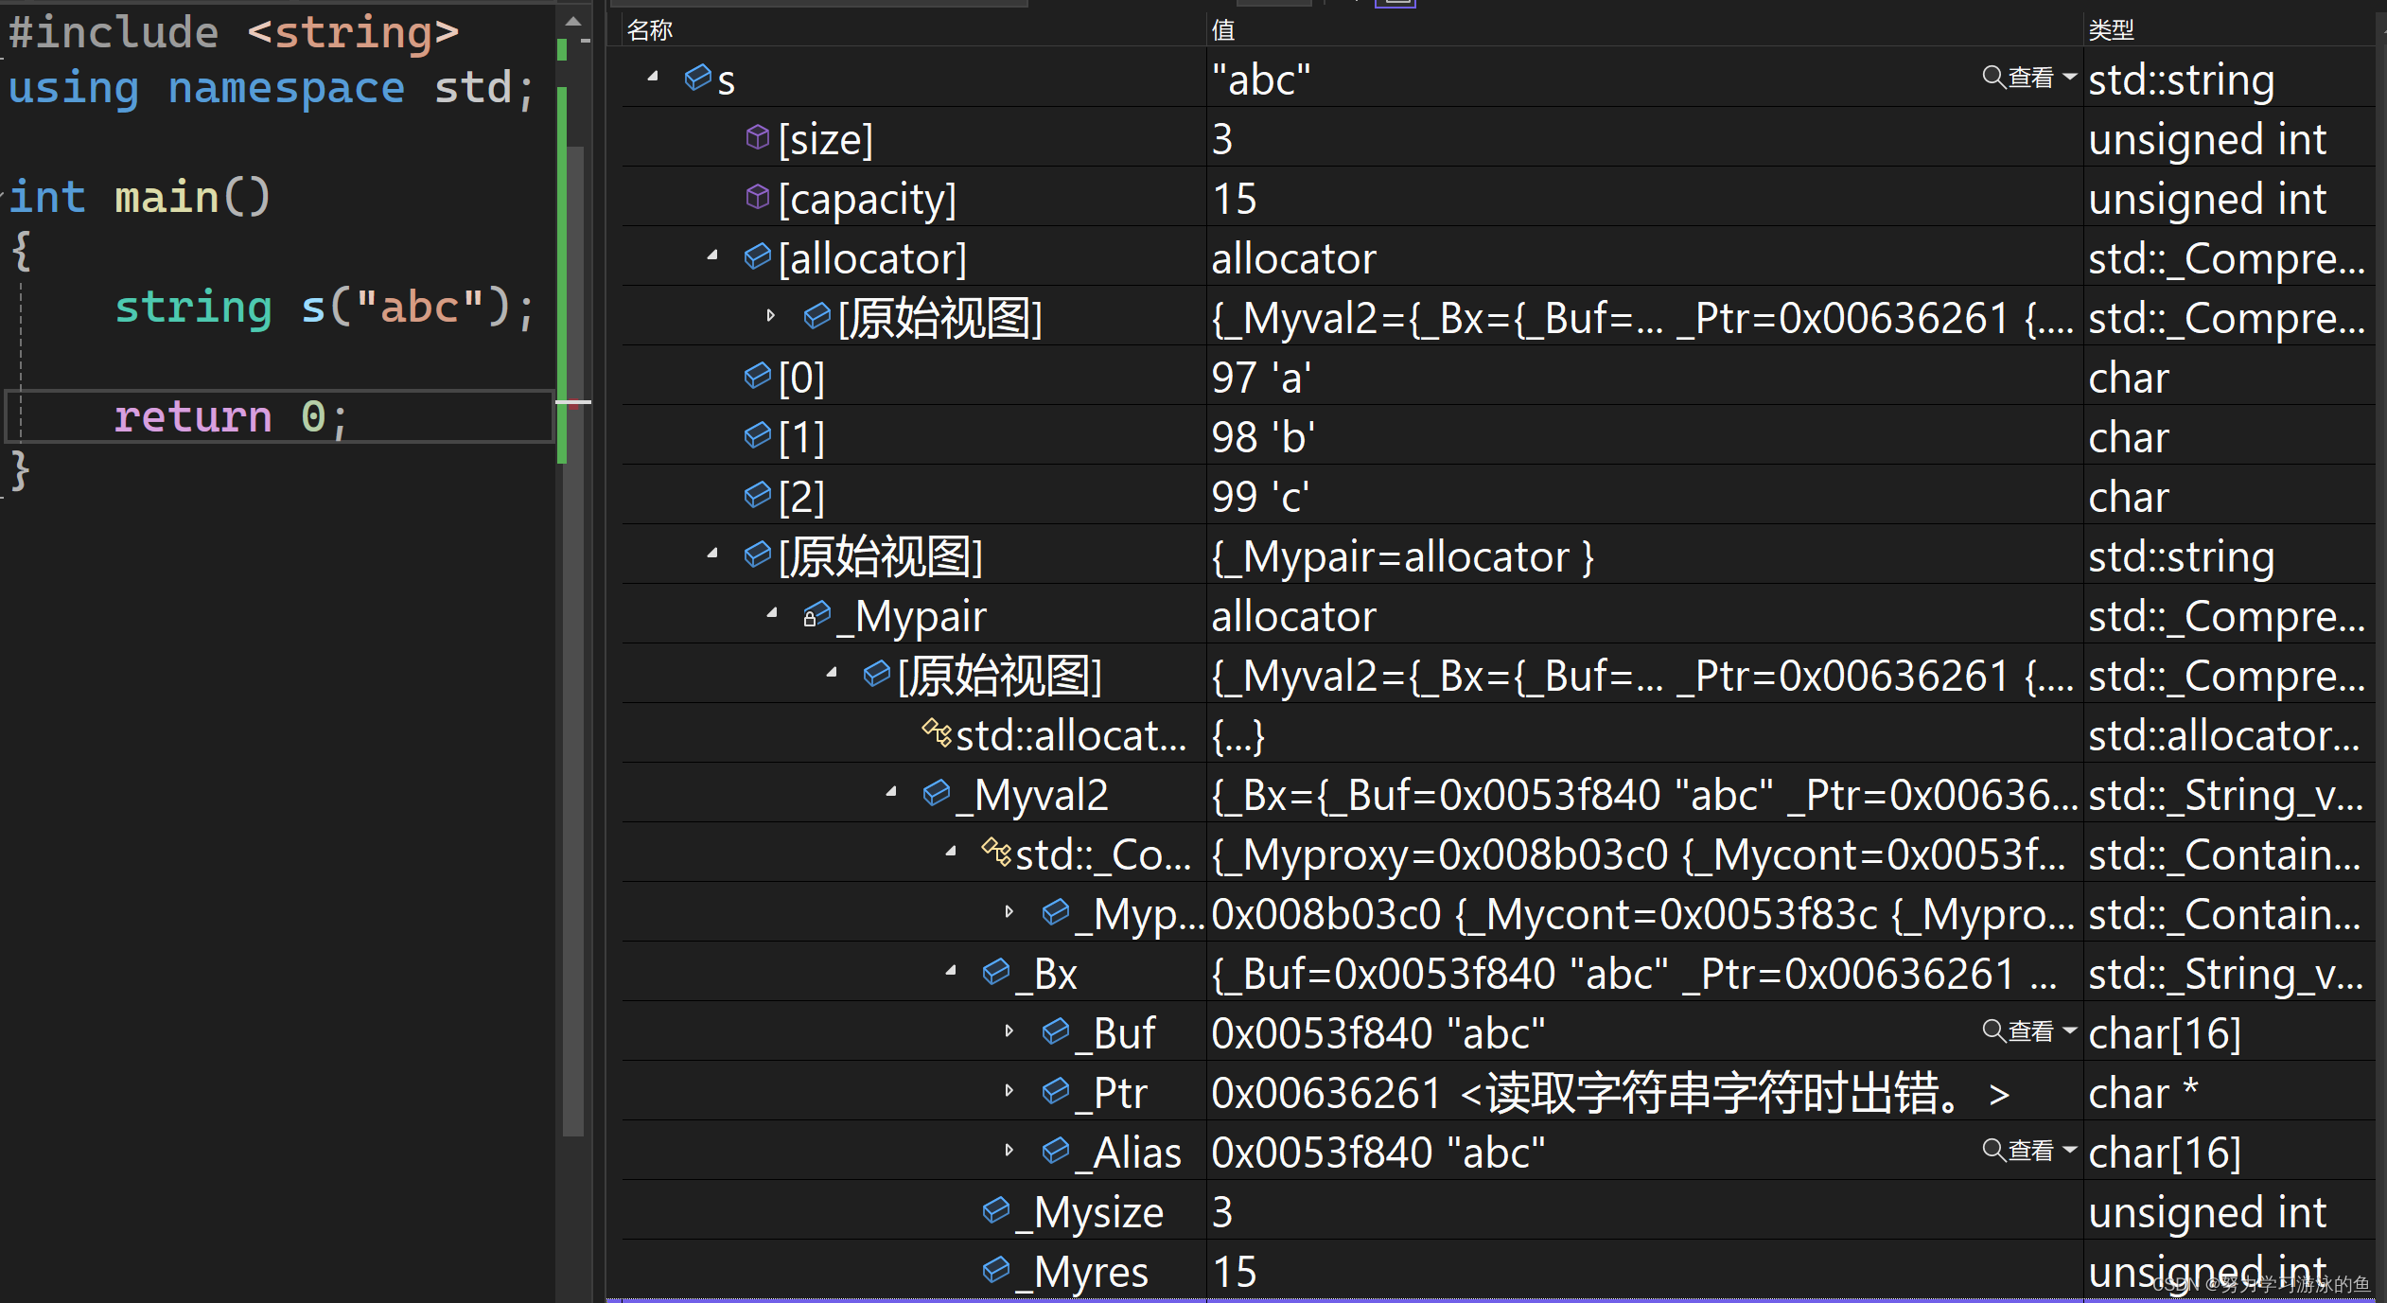Click the _Myval2 field icon
This screenshot has width=2387, height=1303.
937,793
